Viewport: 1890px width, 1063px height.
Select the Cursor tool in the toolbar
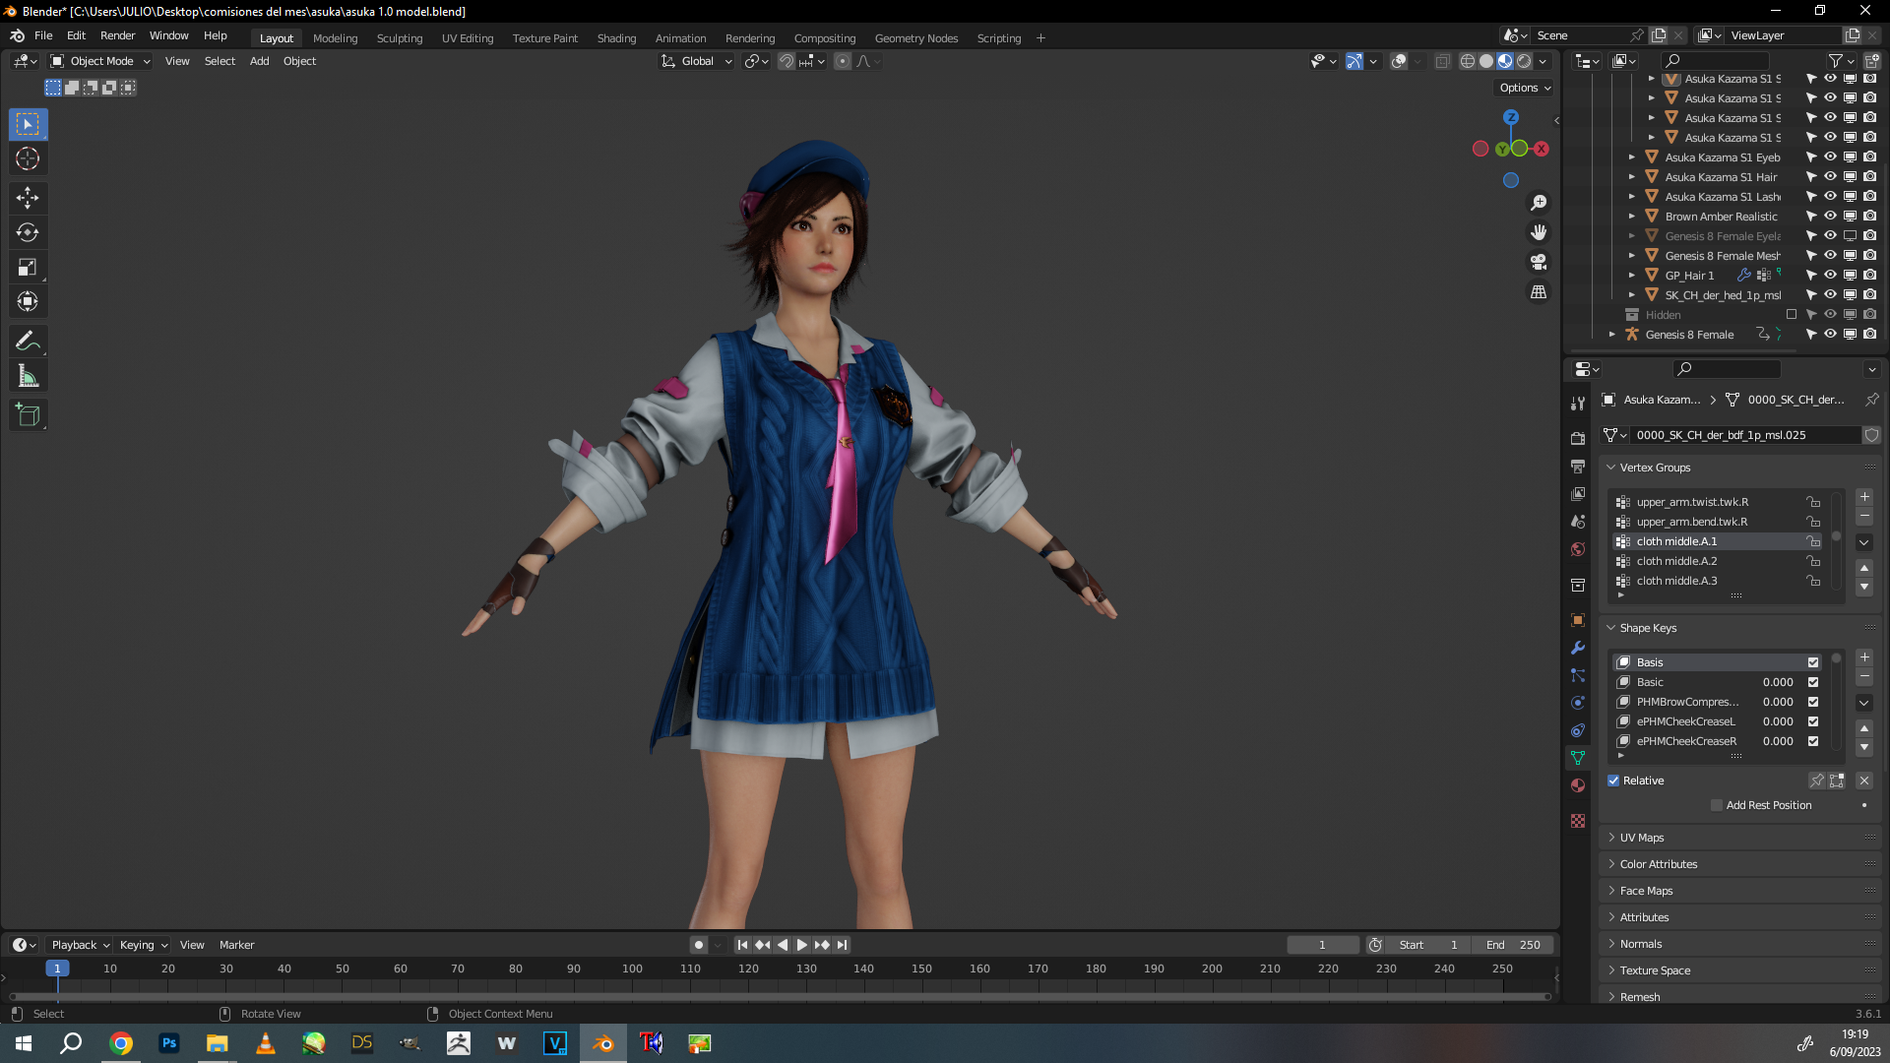pos(28,159)
